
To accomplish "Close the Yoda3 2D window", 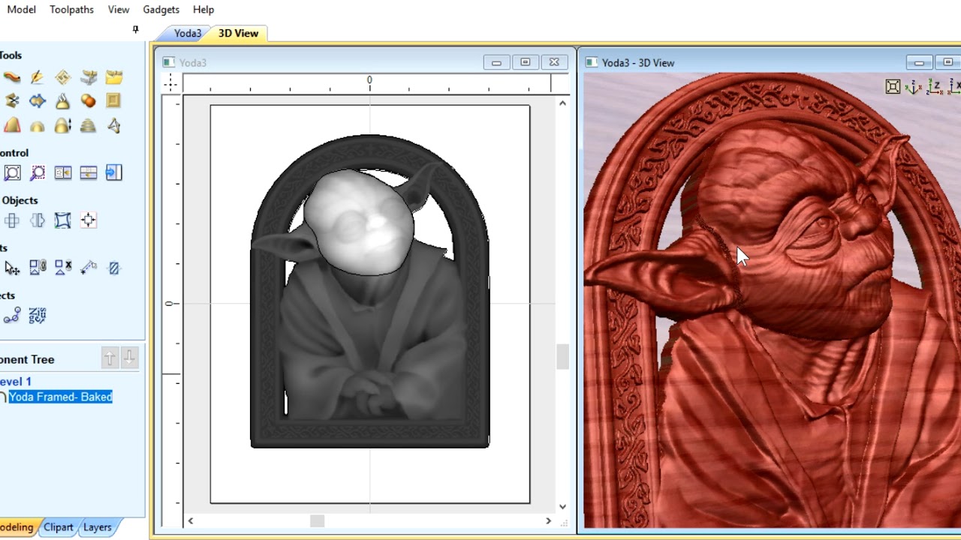I will coord(554,63).
